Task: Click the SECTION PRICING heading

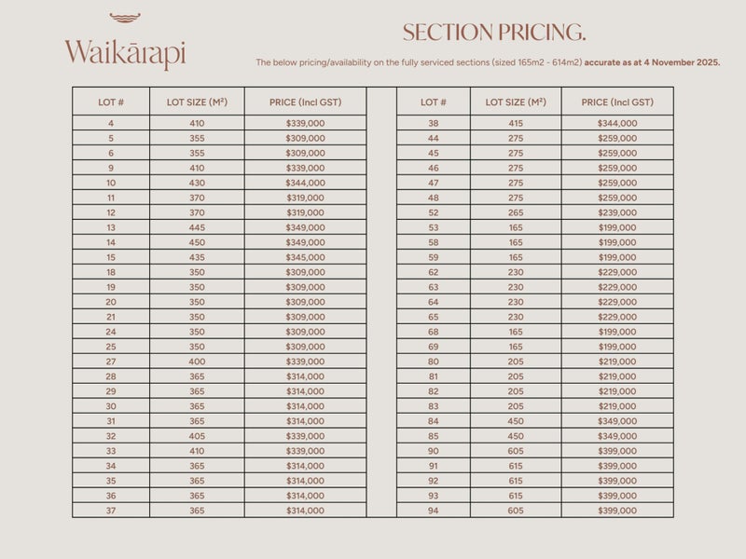Action: [493, 32]
